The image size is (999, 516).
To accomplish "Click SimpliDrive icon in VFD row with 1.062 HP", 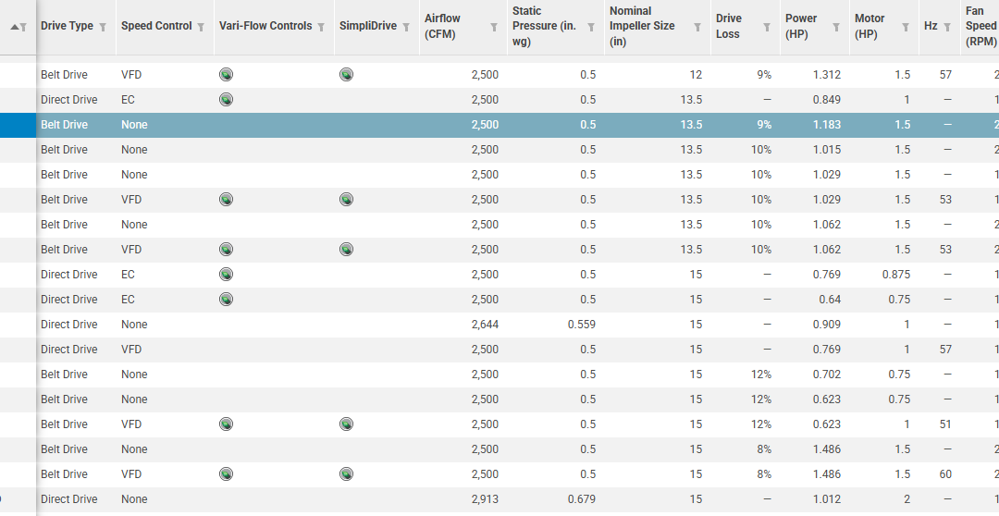I will point(346,249).
